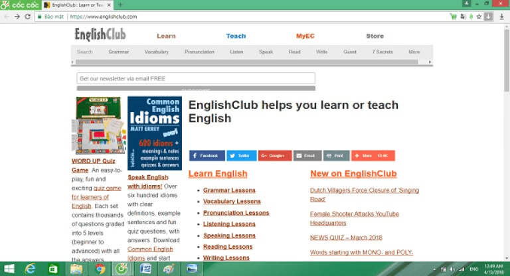Go forward to next page
This screenshot has height=276, width=510.
pos(17,17)
